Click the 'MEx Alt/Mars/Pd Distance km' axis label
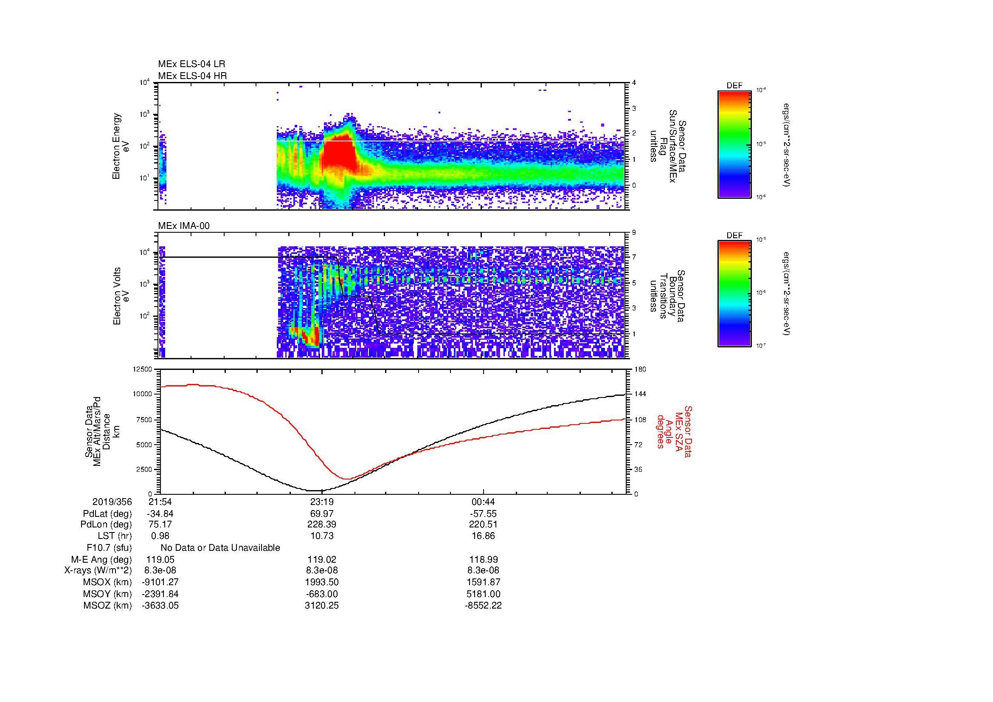This screenshot has height=702, width=993. click(102, 431)
